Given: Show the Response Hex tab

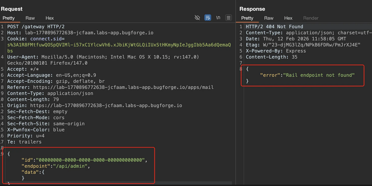Looking at the screenshot, I should click(288, 18).
